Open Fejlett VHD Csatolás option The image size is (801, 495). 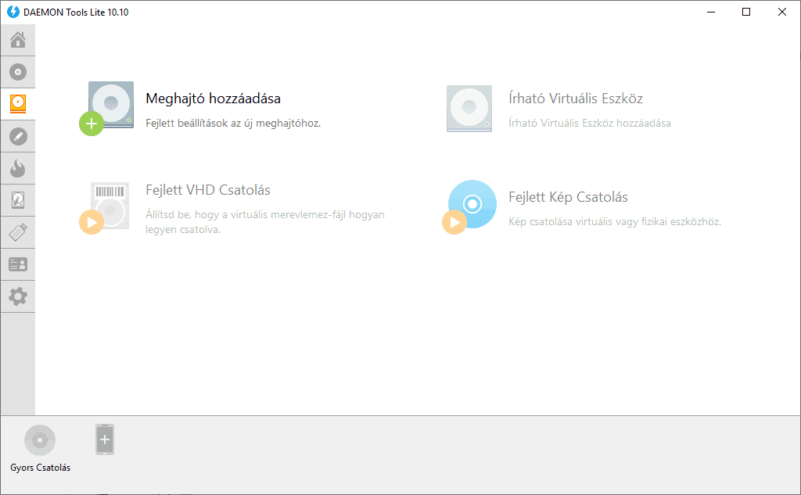tap(208, 190)
